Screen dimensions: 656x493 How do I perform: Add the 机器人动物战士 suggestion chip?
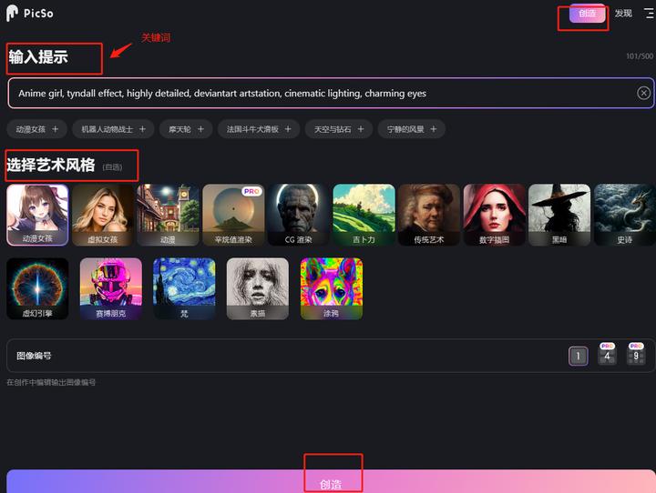tap(113, 129)
